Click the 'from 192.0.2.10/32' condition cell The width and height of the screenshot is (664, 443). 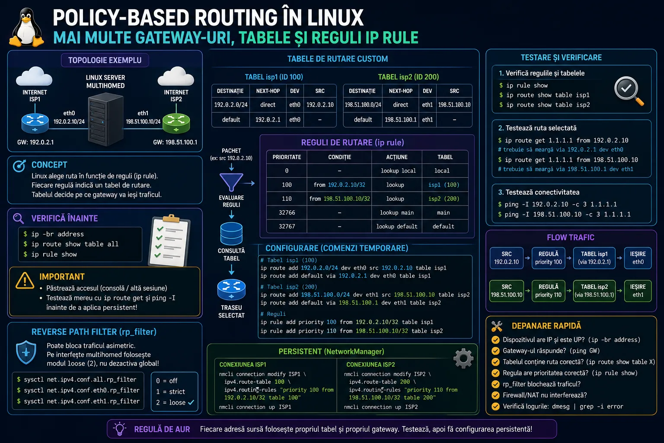coord(339,185)
